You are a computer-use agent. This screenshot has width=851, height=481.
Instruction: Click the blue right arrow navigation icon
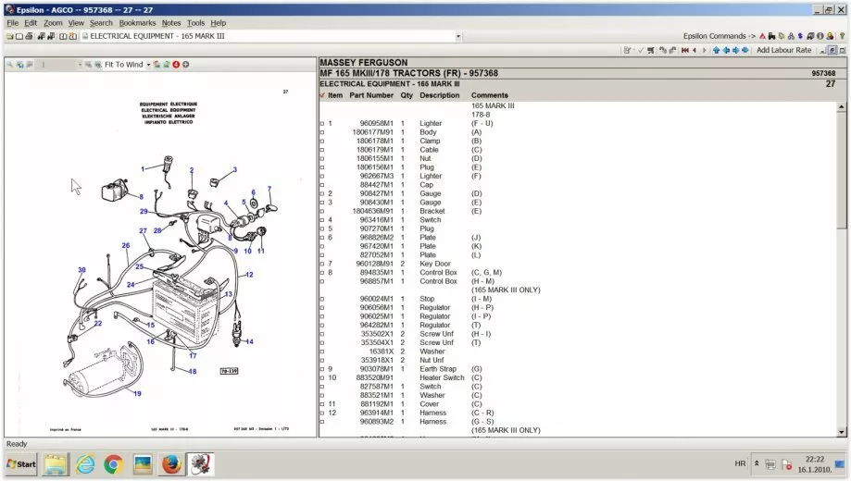(735, 51)
